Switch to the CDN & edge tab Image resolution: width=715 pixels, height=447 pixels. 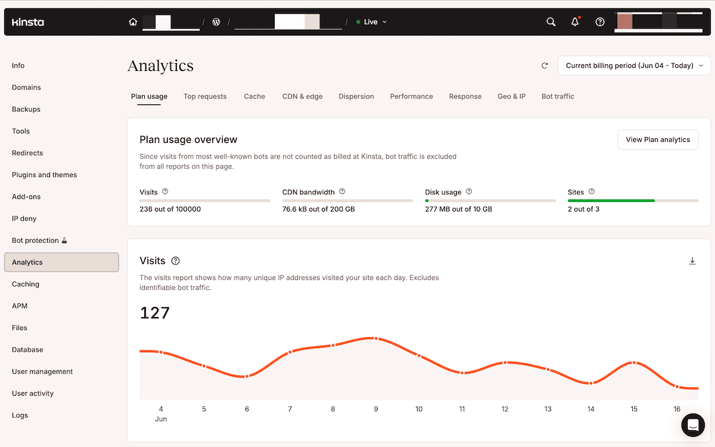point(303,97)
